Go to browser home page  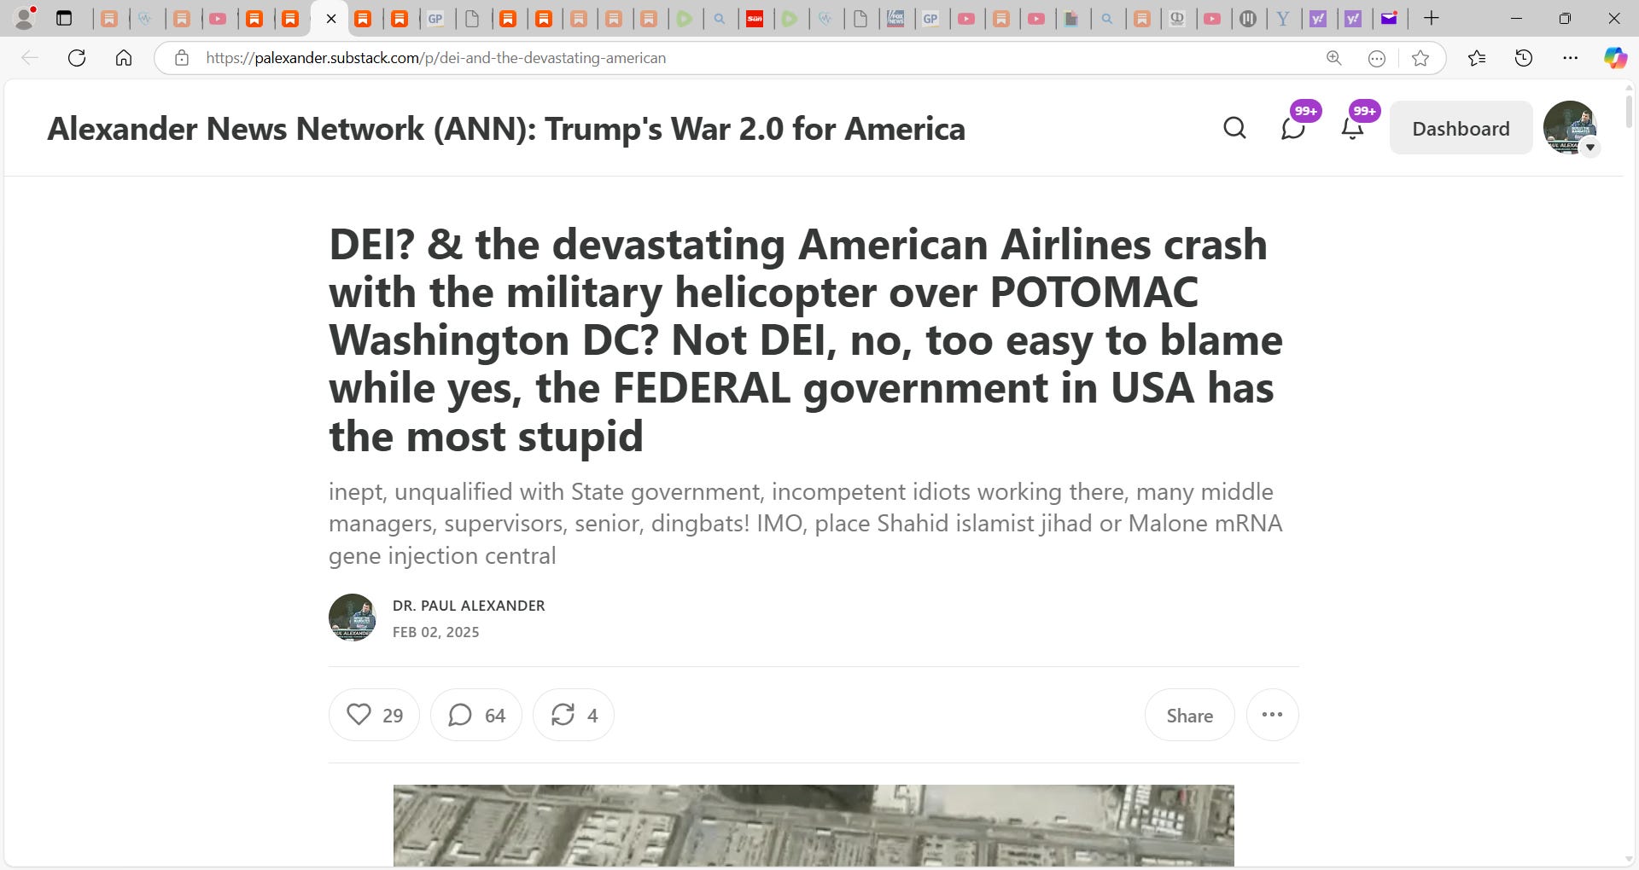click(x=124, y=58)
